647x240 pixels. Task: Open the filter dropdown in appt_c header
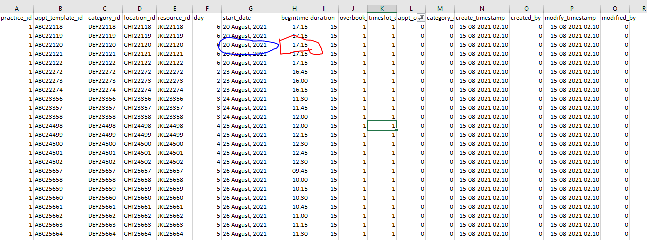[421, 18]
